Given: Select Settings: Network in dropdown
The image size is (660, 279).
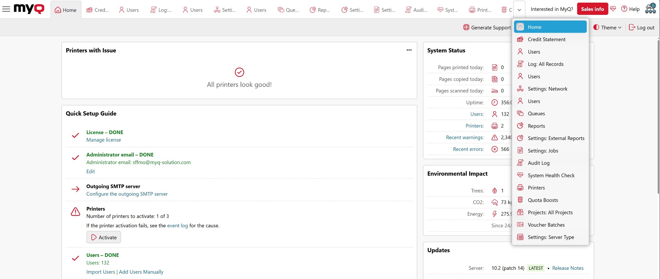Looking at the screenshot, I should (x=550, y=89).
